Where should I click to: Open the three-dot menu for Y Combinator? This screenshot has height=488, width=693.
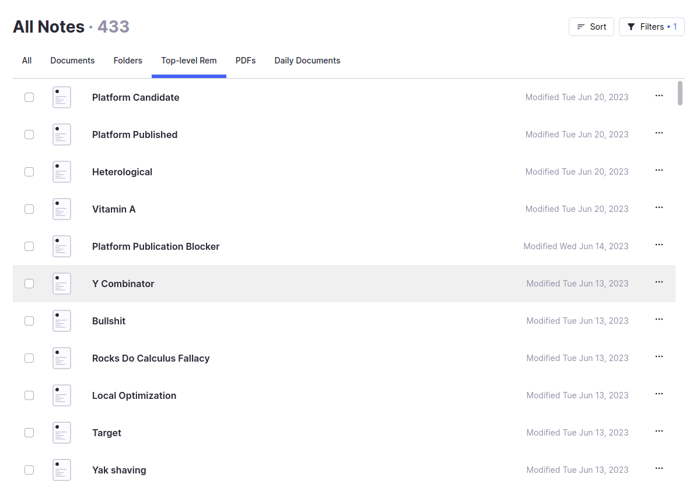[x=659, y=282]
